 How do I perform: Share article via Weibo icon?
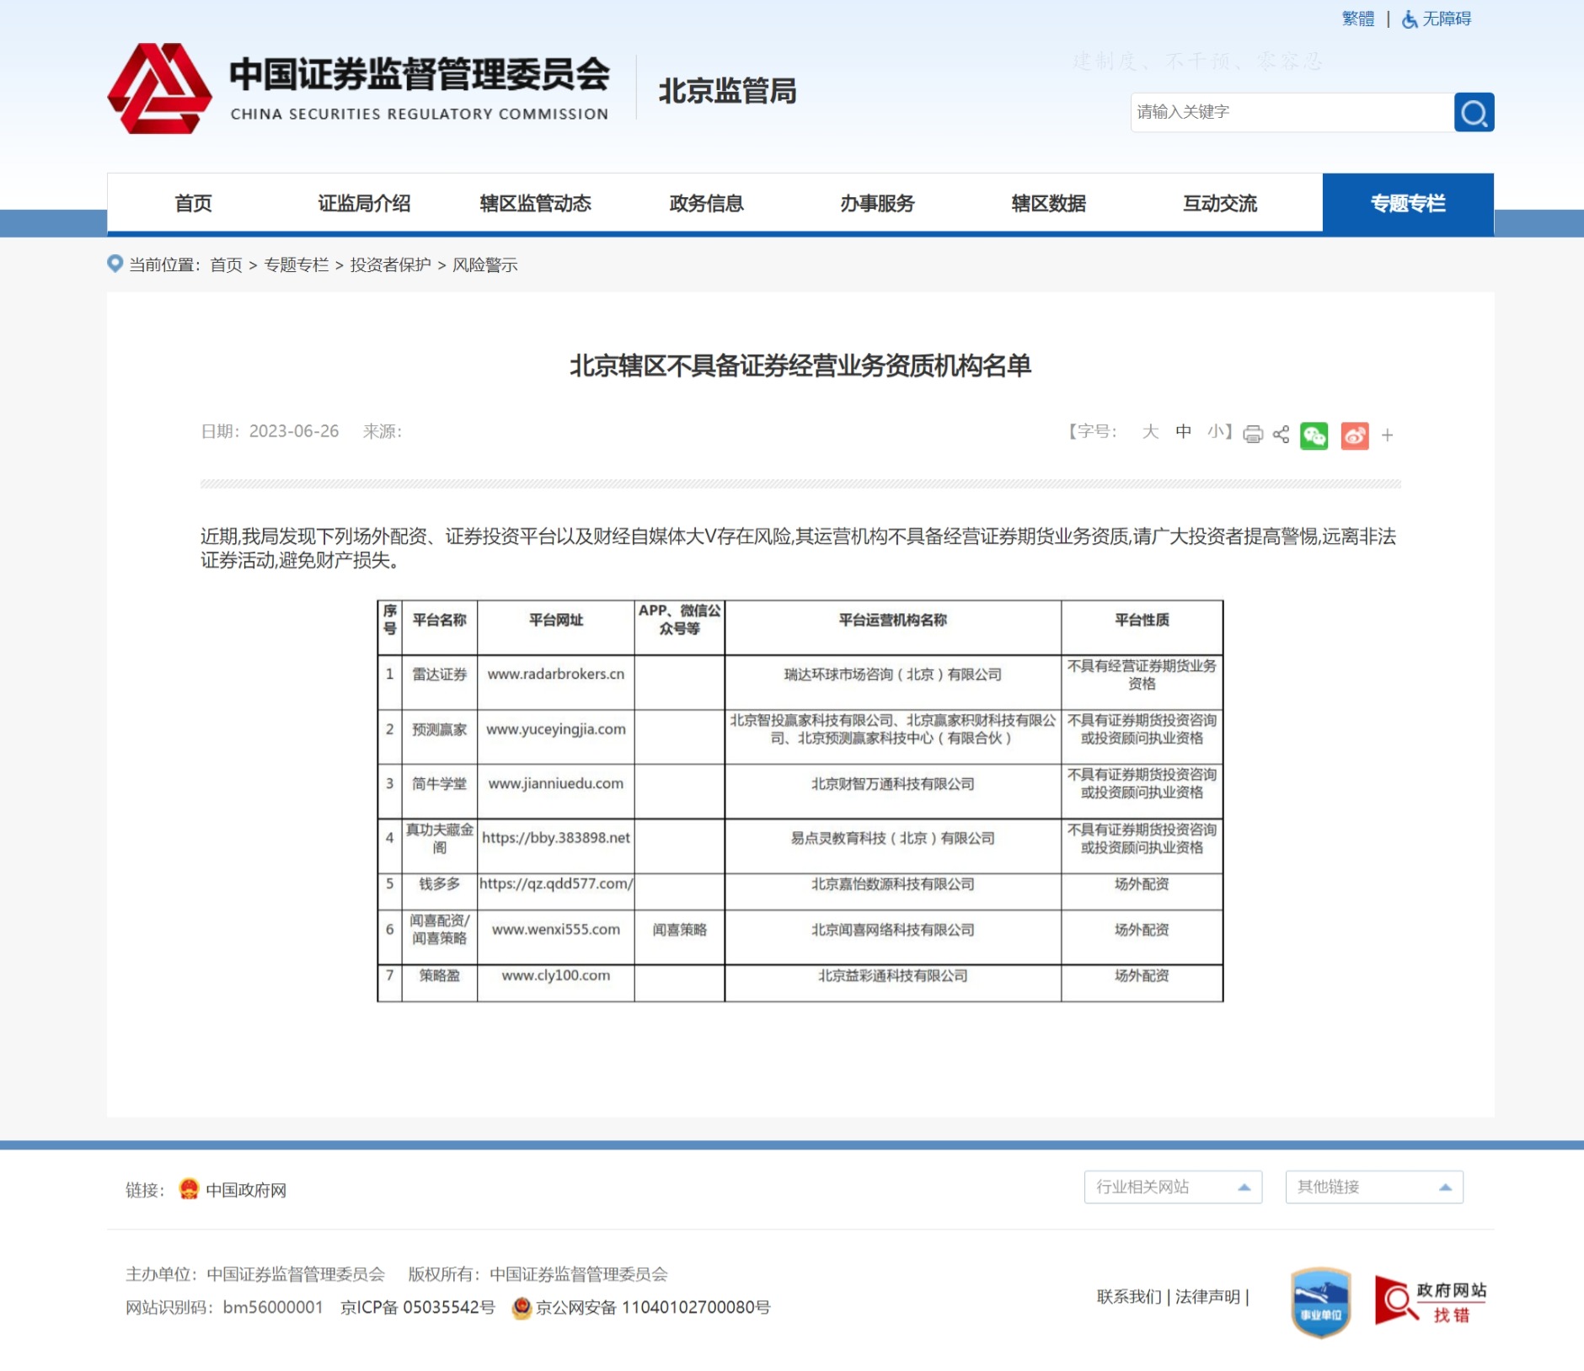[1355, 435]
